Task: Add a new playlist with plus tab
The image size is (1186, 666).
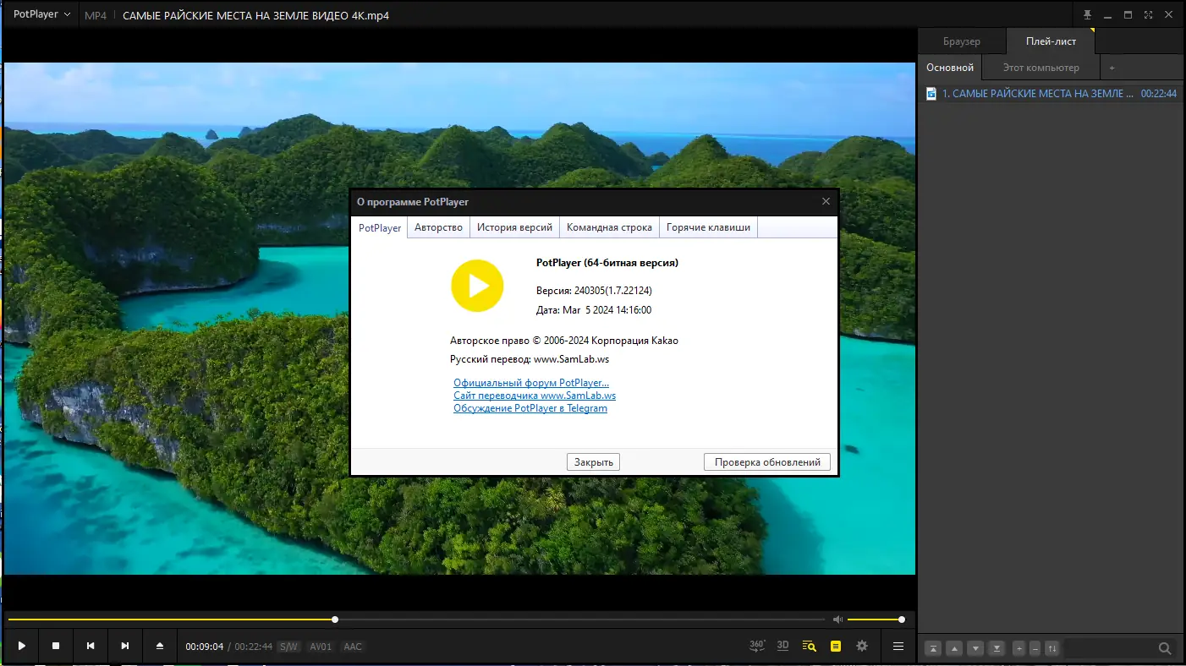Action: tap(1112, 68)
